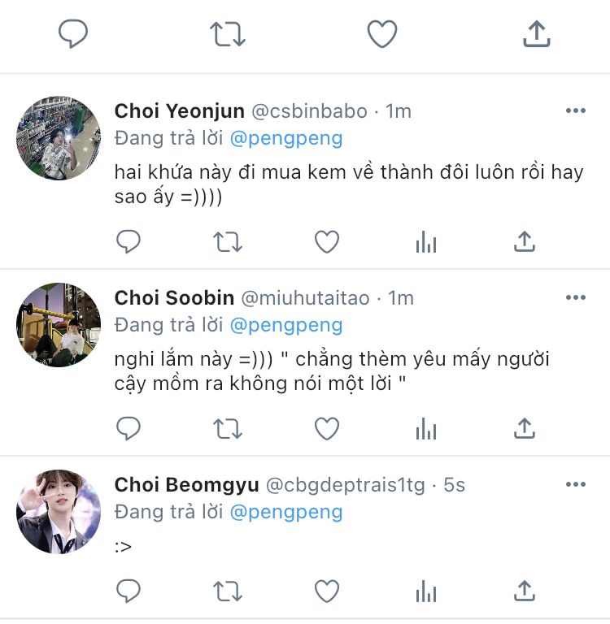Image resolution: width=610 pixels, height=624 pixels.
Task: Click Choi Beomgyu's display name
Action: (x=186, y=485)
